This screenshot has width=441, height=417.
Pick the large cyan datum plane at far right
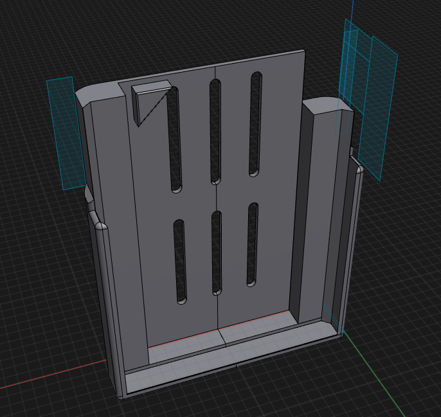pyautogui.click(x=378, y=108)
